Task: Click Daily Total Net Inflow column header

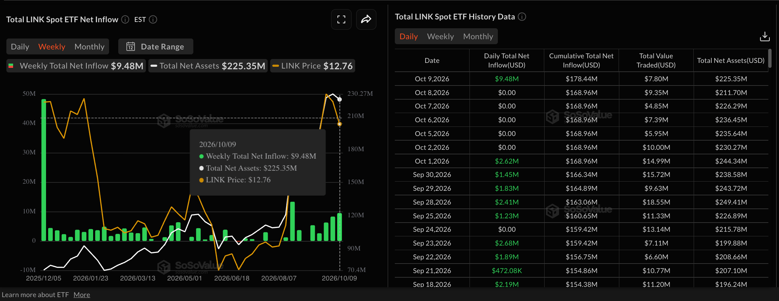Action: [507, 60]
